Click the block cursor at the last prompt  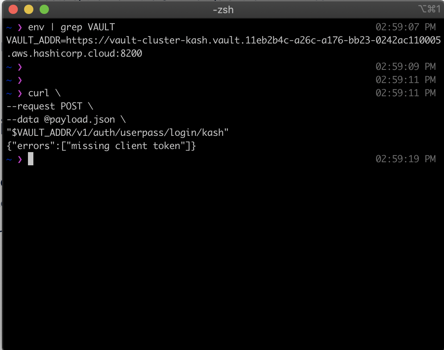click(31, 159)
